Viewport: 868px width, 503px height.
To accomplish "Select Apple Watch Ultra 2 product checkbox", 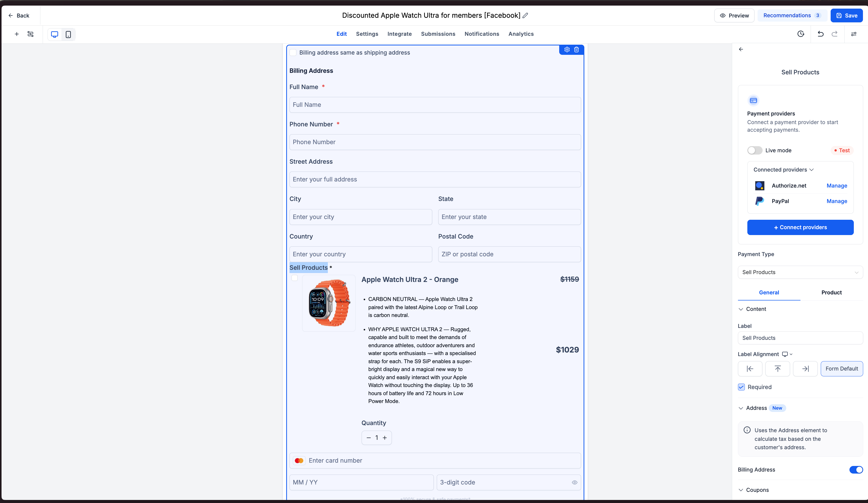I will click(x=295, y=278).
